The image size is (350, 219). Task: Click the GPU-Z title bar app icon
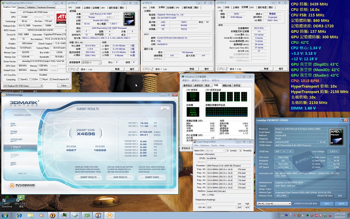coord(3,3)
